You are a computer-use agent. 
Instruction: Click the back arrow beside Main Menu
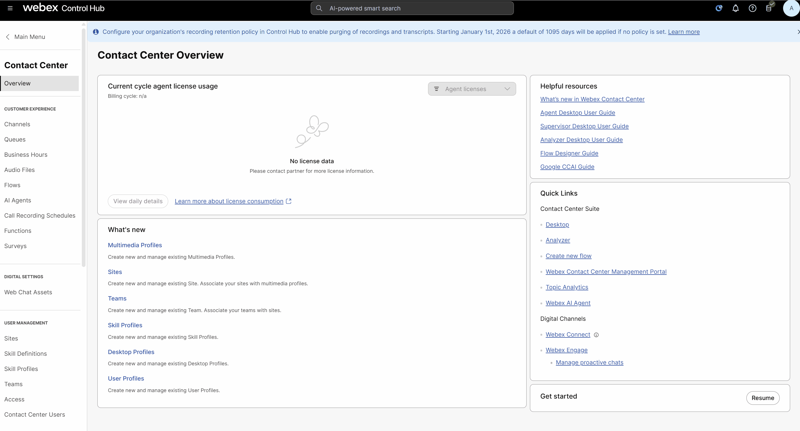pyautogui.click(x=8, y=37)
